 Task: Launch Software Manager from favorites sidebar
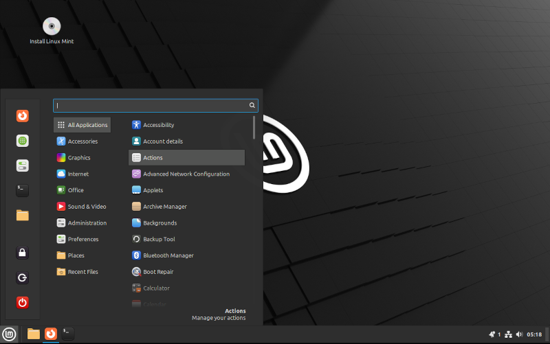23,141
